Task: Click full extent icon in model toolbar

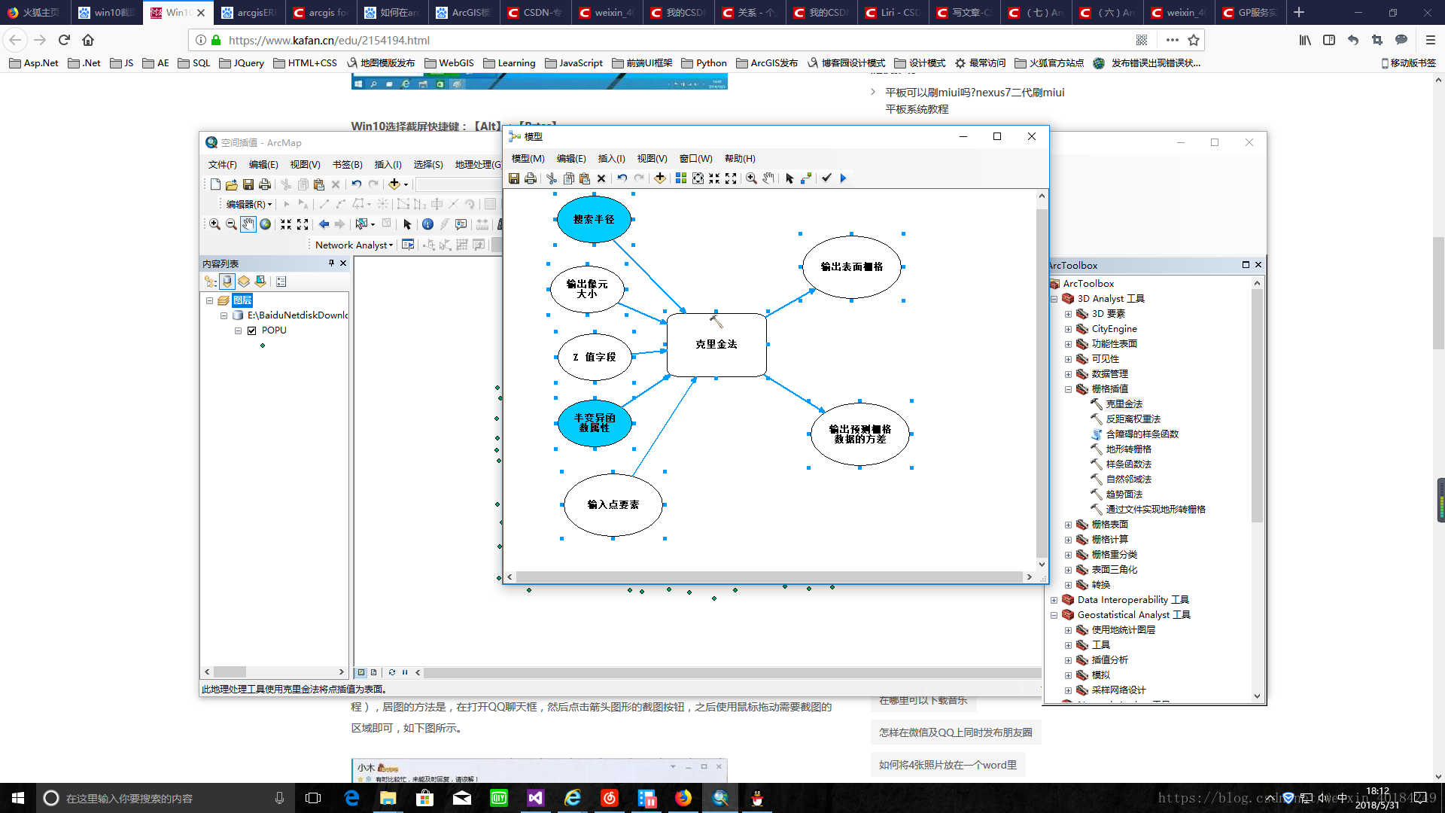Action: pos(698,178)
